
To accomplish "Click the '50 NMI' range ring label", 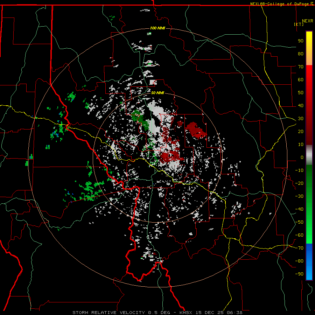I will point(157,93).
